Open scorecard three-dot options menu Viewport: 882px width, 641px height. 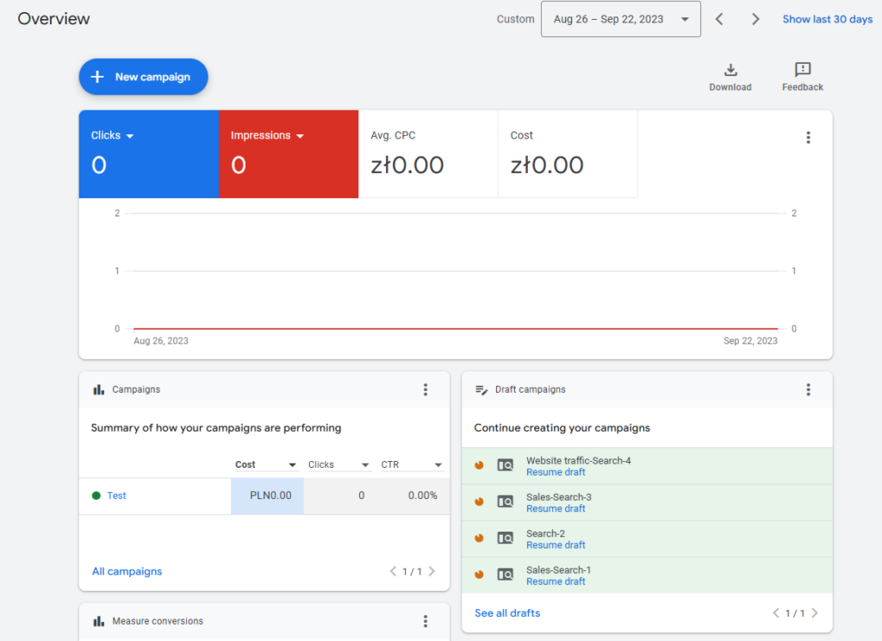tap(808, 137)
